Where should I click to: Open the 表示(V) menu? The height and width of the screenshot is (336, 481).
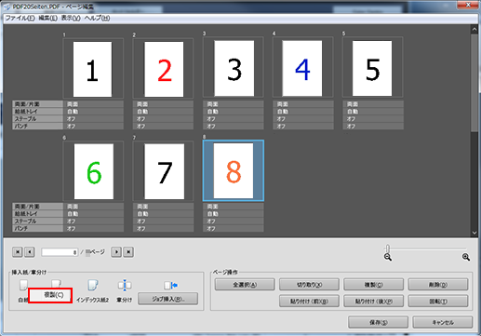tap(71, 18)
